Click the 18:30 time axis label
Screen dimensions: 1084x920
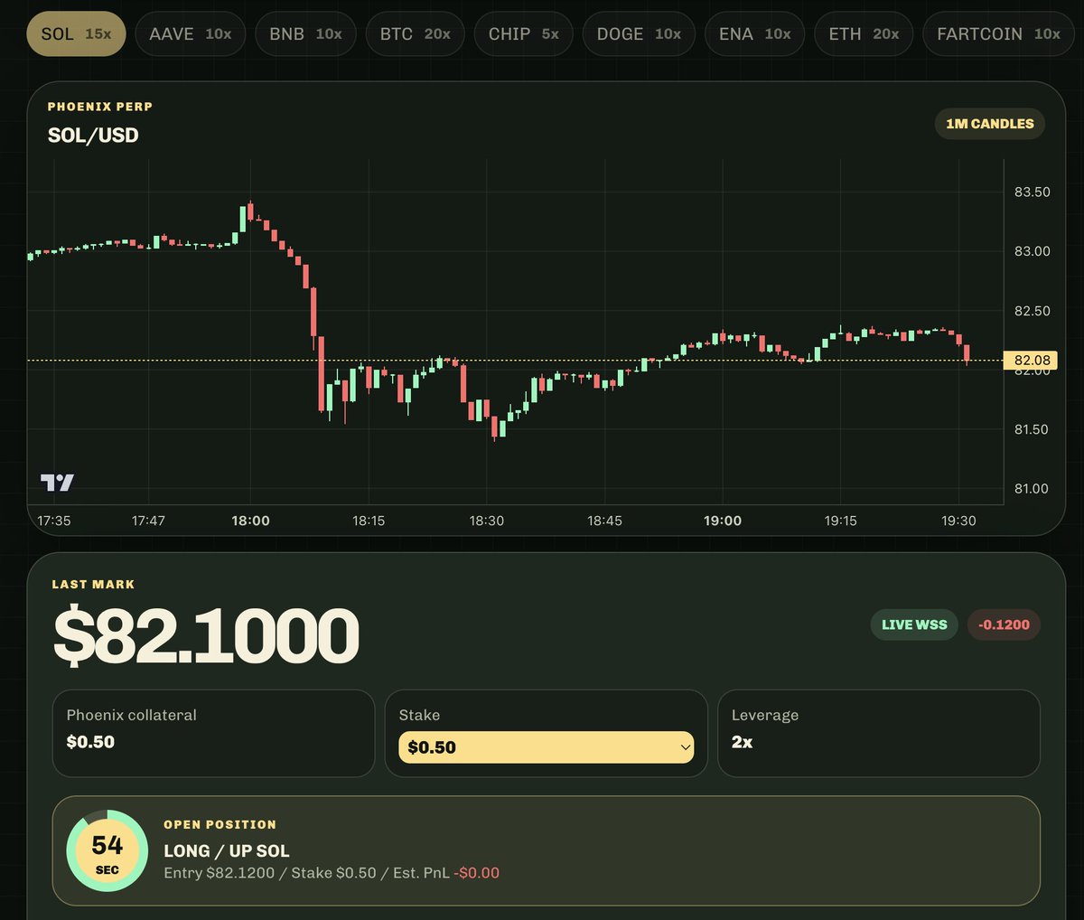pos(487,521)
